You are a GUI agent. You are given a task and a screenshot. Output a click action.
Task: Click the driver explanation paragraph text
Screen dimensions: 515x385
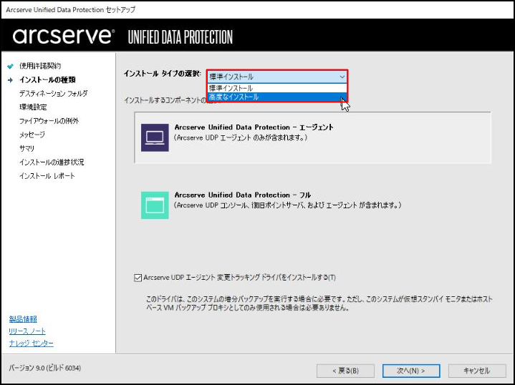click(x=319, y=303)
